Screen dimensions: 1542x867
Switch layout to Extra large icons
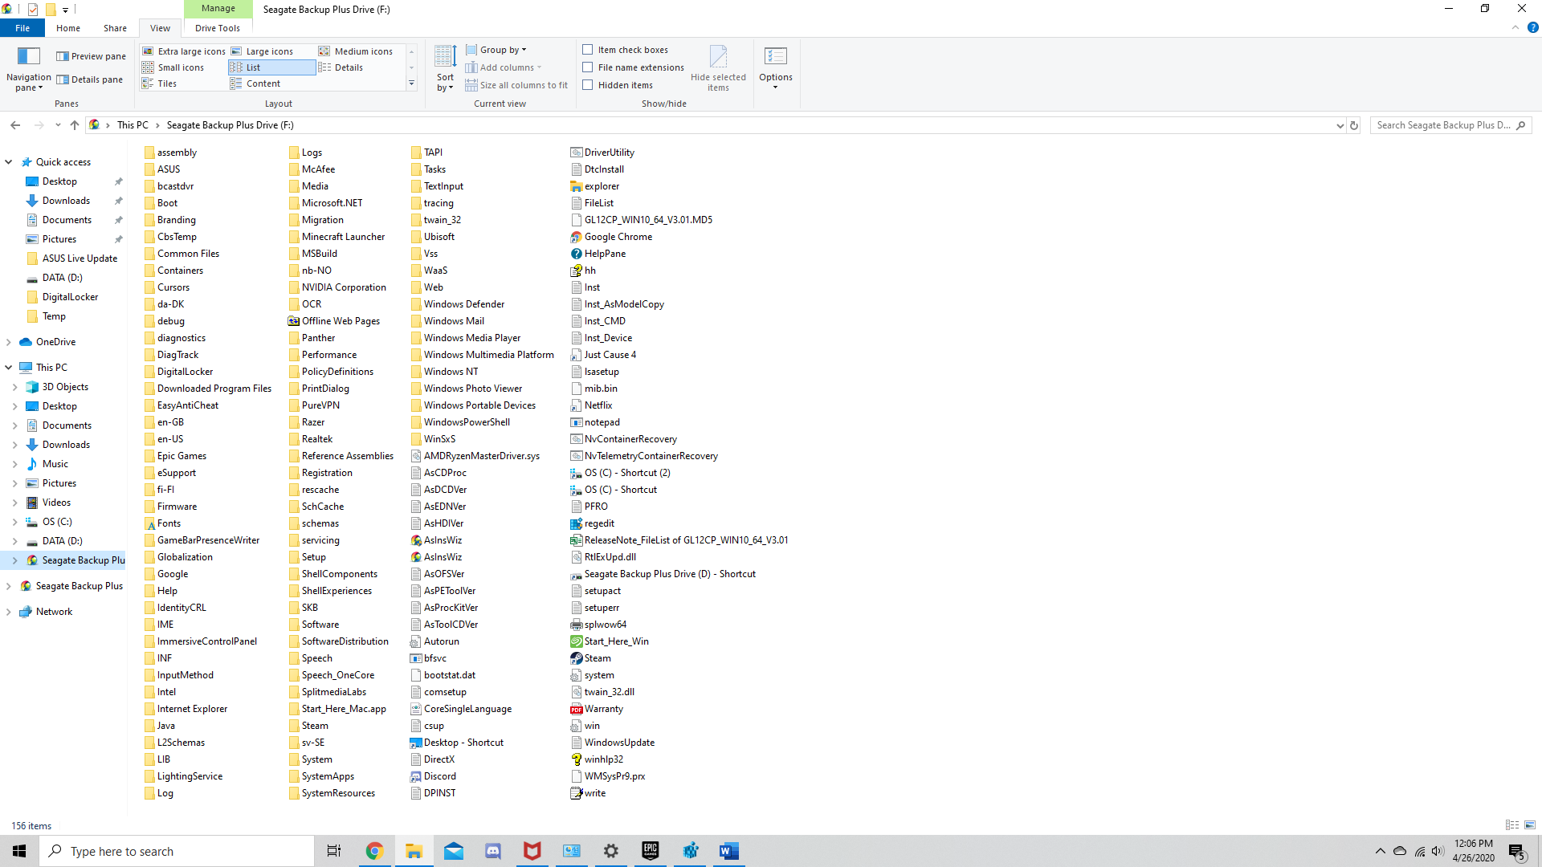tap(184, 51)
